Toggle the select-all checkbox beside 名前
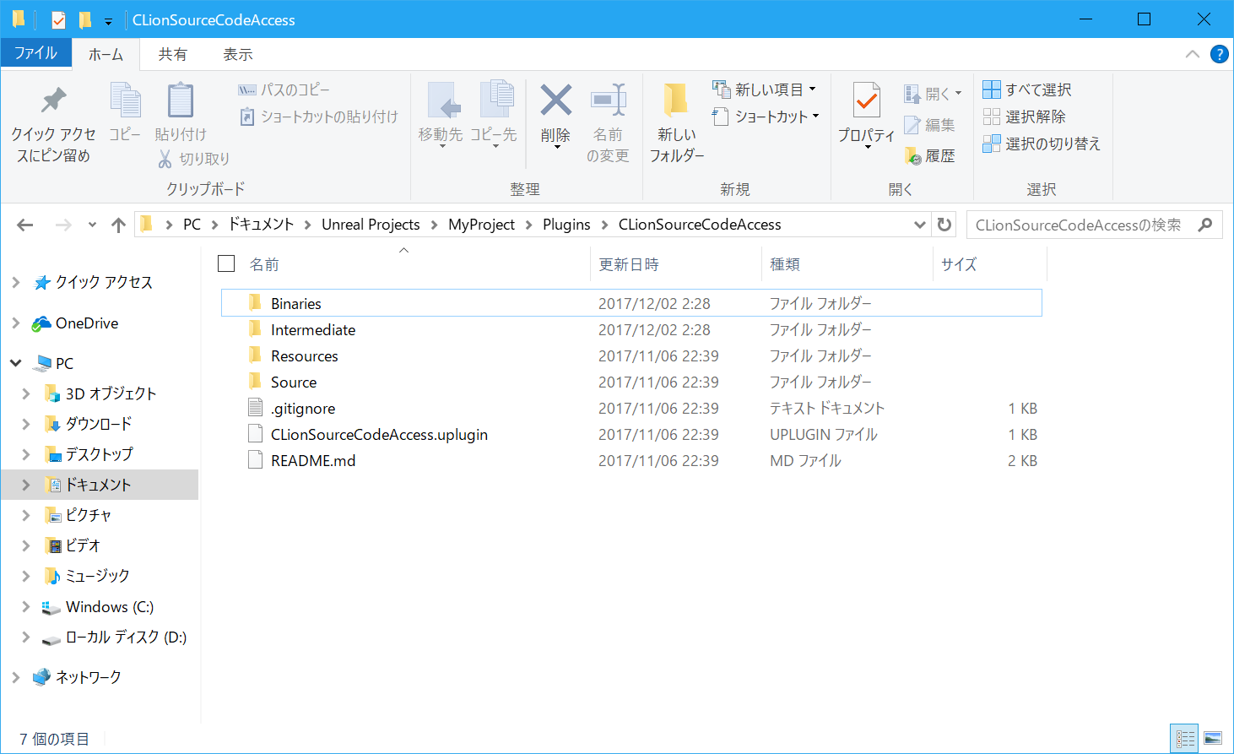This screenshot has height=754, width=1234. point(226,263)
